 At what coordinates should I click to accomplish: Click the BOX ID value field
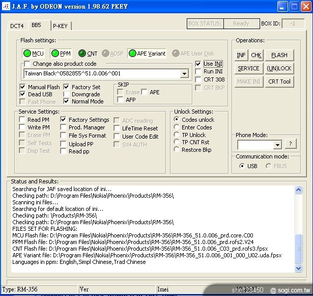[293, 23]
